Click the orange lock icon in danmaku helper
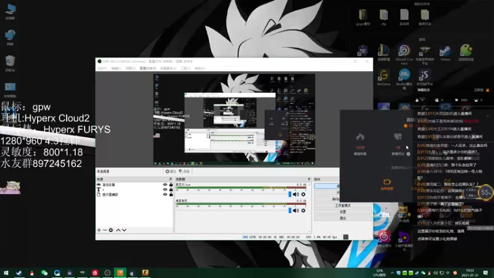The height and width of the screenshot is (278, 494). pos(487,90)
